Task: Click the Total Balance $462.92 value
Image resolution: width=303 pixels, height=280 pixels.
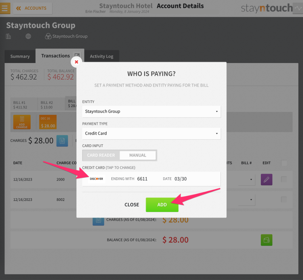Action: coord(61,77)
